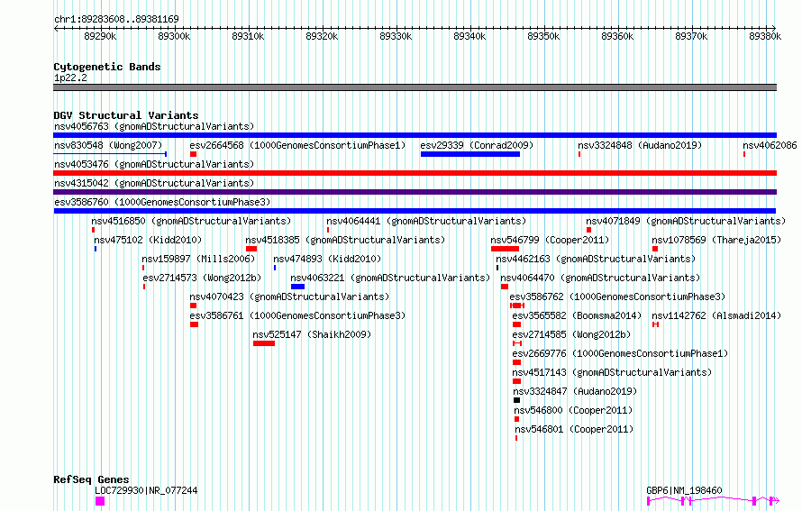Open the nsv830548 (Wong2007) label
This screenshot has width=802, height=511.
[x=108, y=145]
